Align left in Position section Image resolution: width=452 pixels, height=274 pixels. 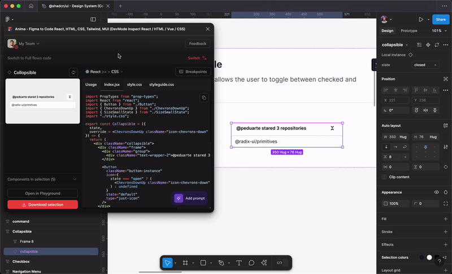coord(386,90)
